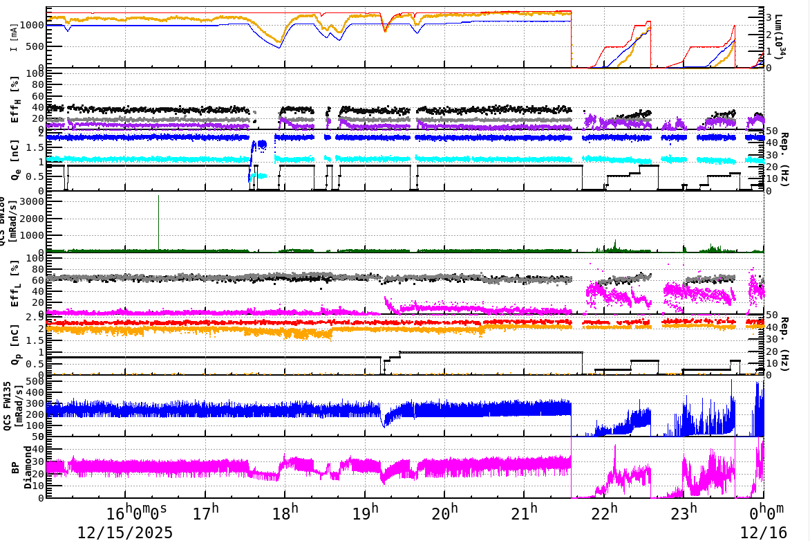810x541 pixels.
Task: Select the 'Eff_H [%]' axis label
Action: pyautogui.click(x=15, y=100)
